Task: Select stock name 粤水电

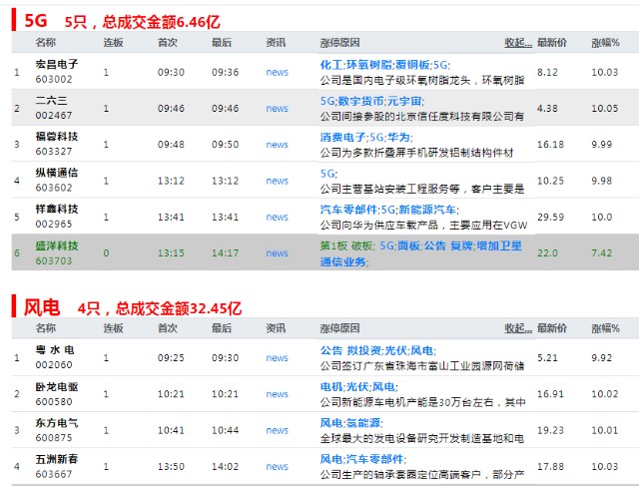Action: tap(55, 349)
